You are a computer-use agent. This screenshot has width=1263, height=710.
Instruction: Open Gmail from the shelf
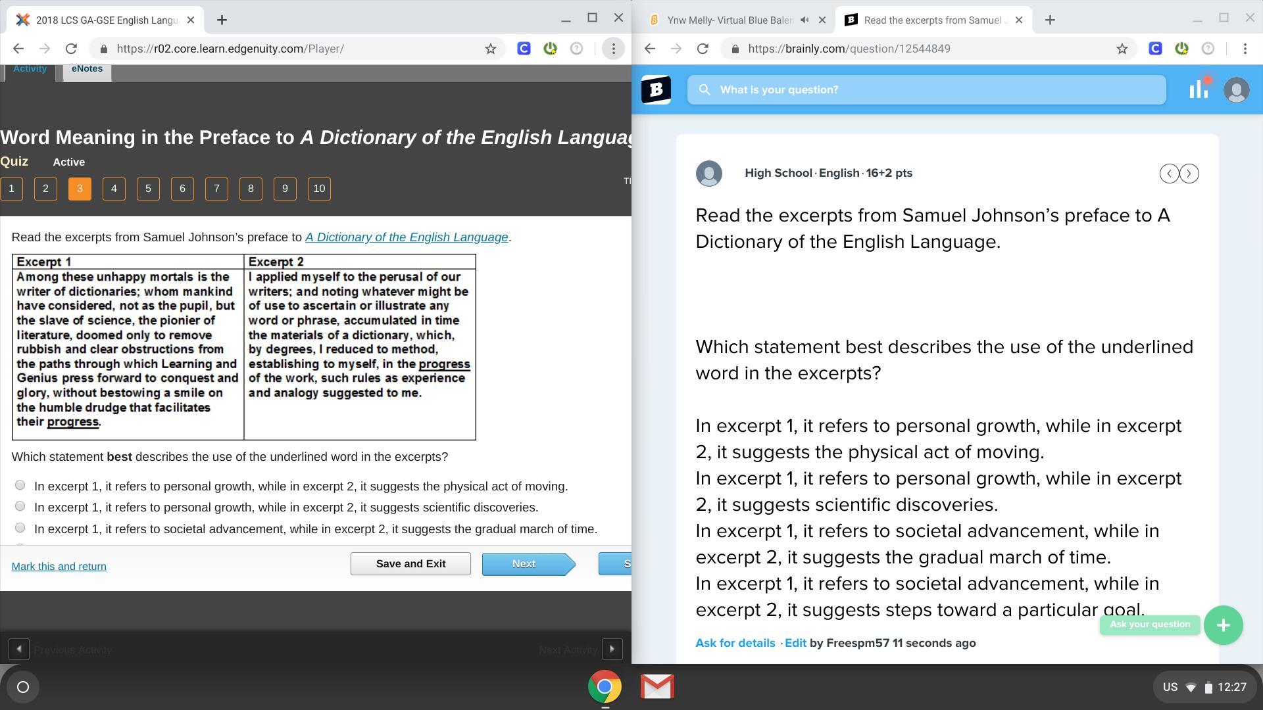657,687
